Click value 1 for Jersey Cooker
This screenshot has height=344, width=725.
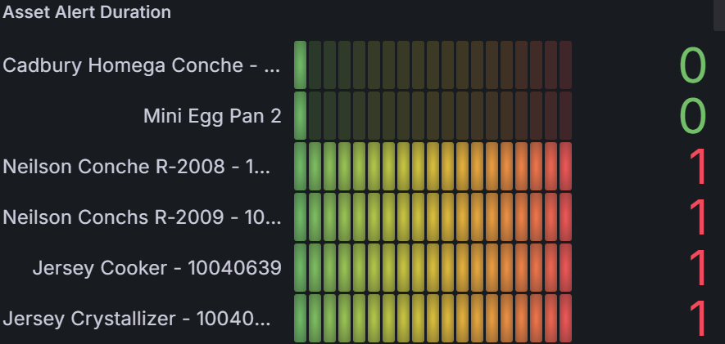698,268
